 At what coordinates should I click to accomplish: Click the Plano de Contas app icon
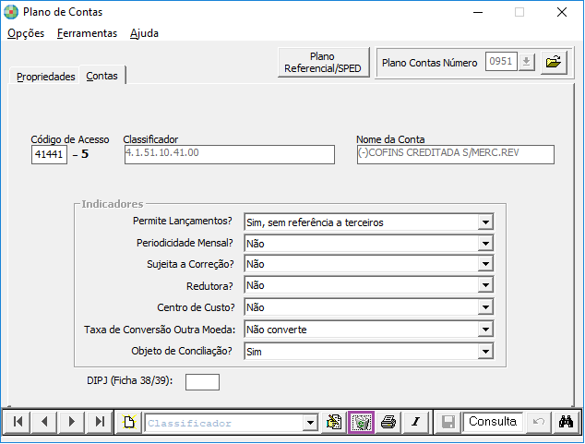pos(11,12)
